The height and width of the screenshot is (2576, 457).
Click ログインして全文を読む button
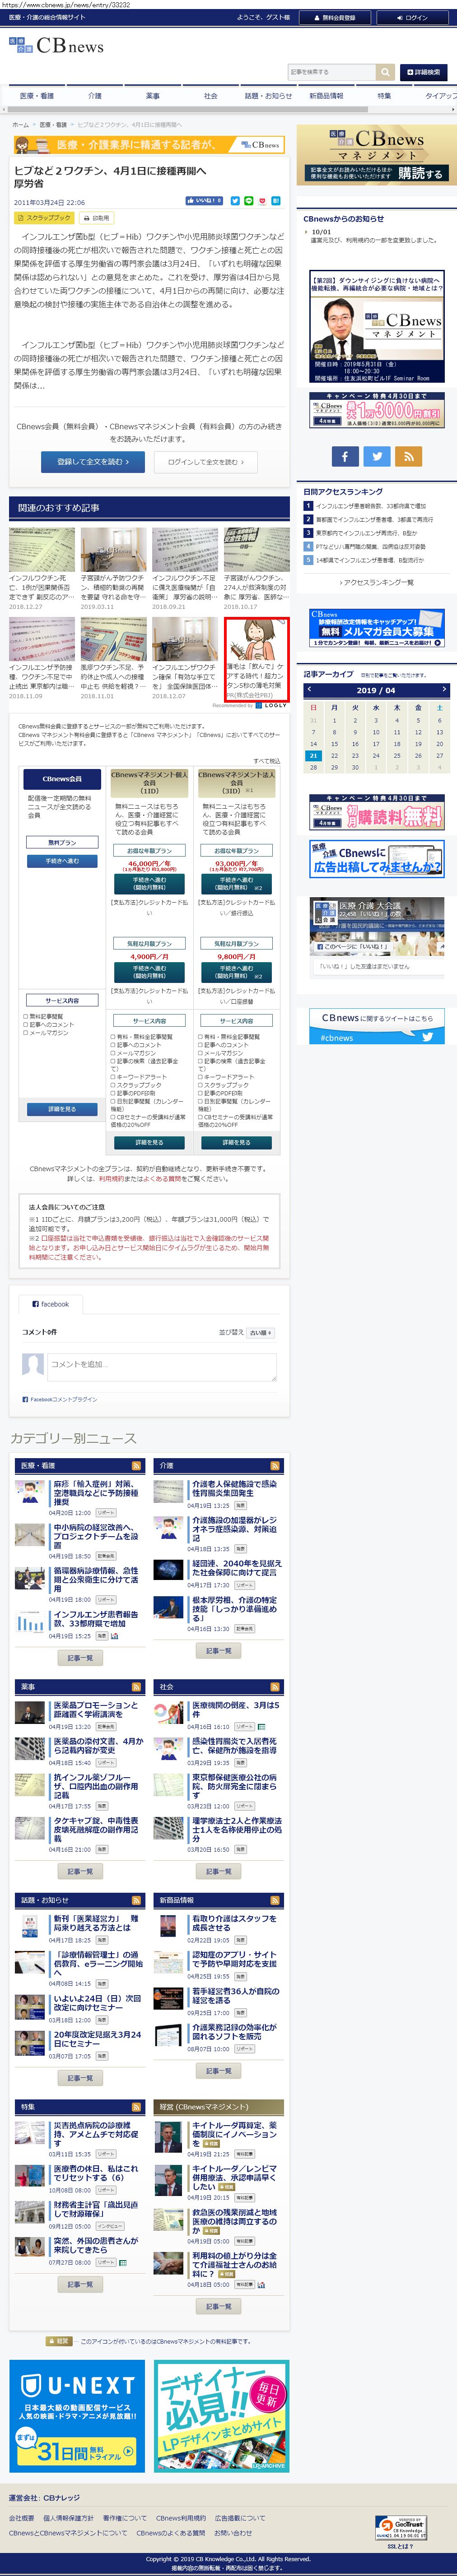coord(206,461)
